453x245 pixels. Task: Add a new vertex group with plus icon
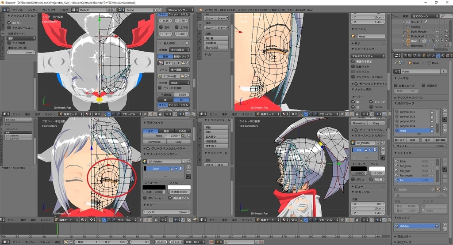445,111
